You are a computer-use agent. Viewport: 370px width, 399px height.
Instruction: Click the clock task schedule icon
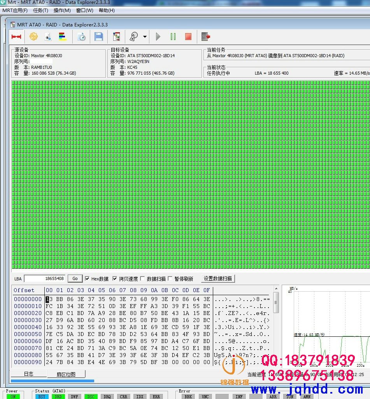click(81, 37)
